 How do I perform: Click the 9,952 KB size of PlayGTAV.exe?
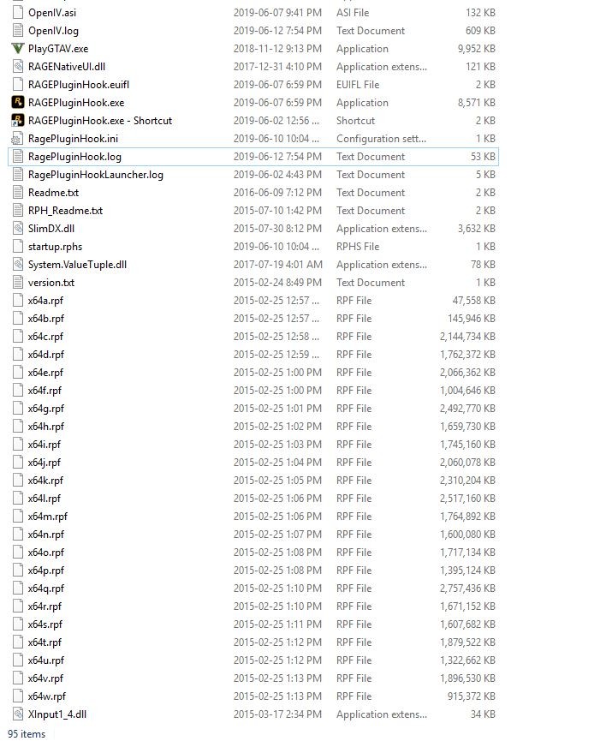(477, 49)
